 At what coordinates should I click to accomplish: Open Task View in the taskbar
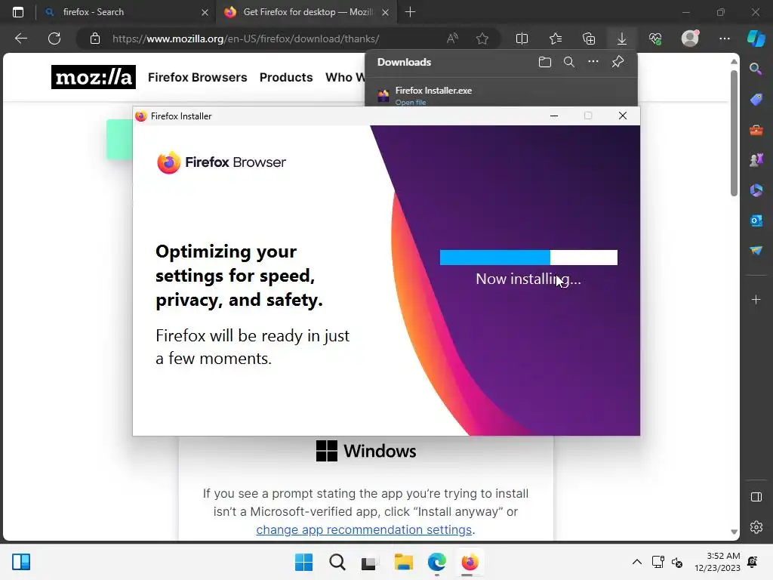[x=370, y=562]
